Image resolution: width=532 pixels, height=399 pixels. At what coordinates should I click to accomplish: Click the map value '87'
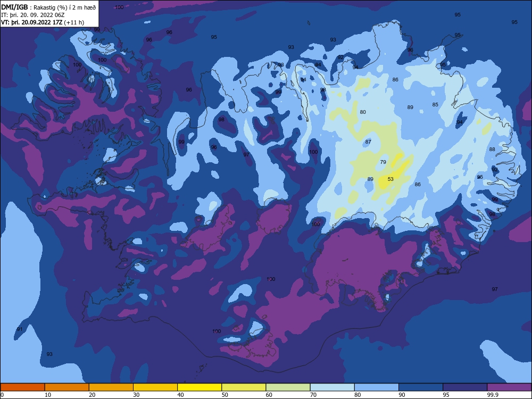(368, 142)
